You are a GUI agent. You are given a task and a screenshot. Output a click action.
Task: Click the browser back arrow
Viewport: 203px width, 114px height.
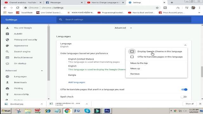click(5, 8)
